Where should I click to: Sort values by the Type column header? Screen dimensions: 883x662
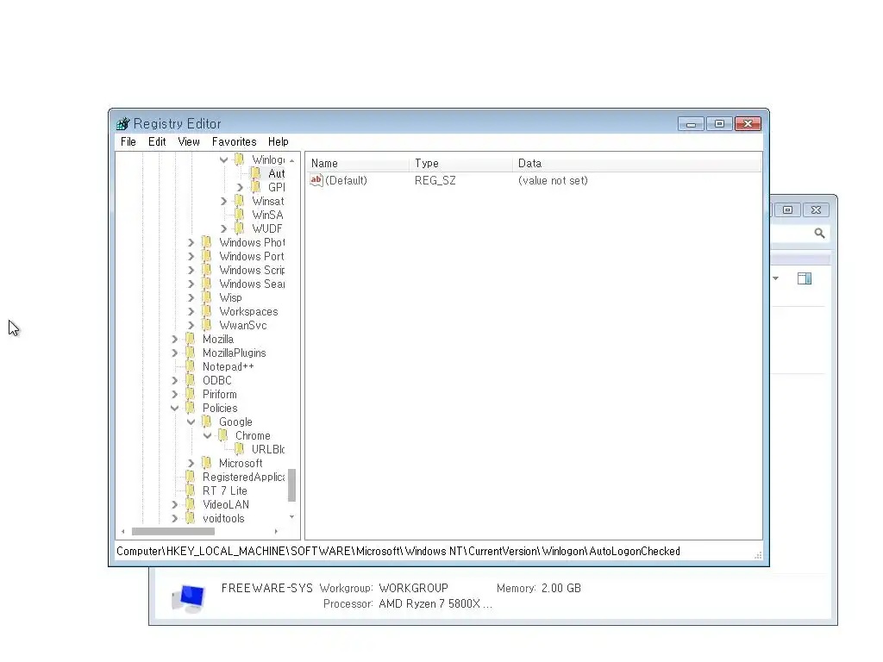(x=460, y=163)
